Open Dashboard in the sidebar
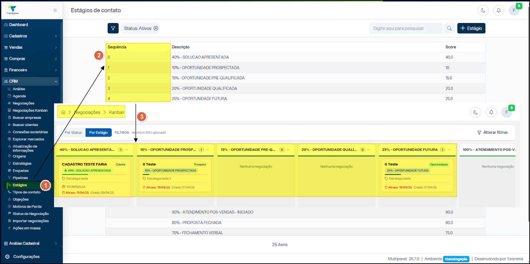The height and width of the screenshot is (264, 530). 18,25
